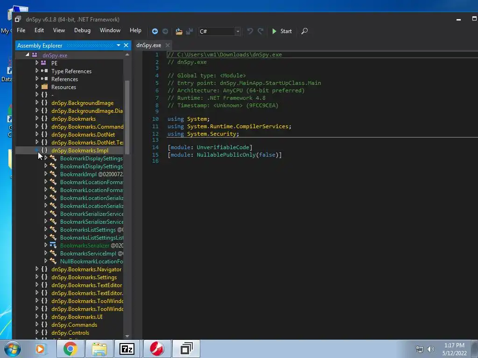This screenshot has height=358, width=478.
Task: Expand the dnSpy.BackgroundImage namespace
Action: pyautogui.click(x=37, y=102)
